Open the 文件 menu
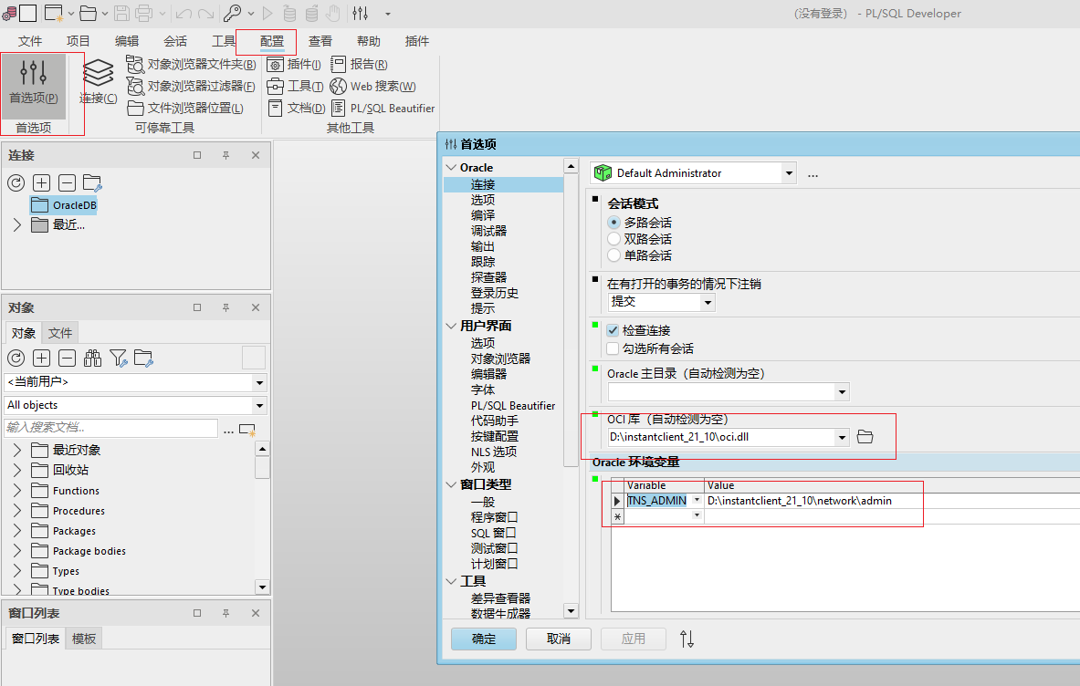 (29, 41)
